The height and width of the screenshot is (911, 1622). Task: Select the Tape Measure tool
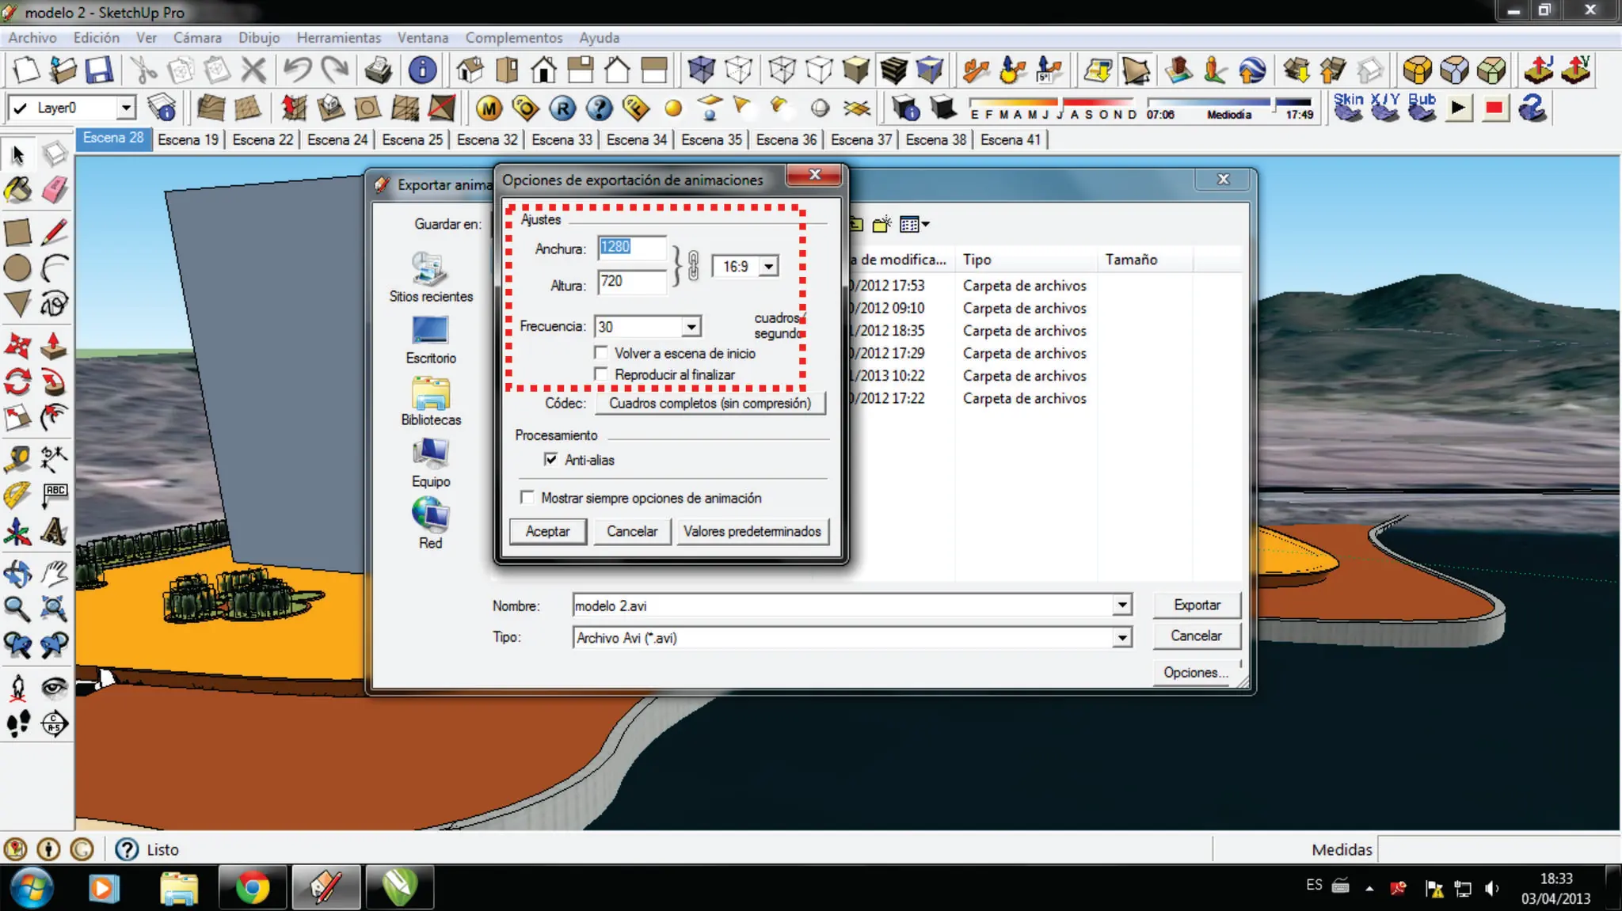click(17, 459)
